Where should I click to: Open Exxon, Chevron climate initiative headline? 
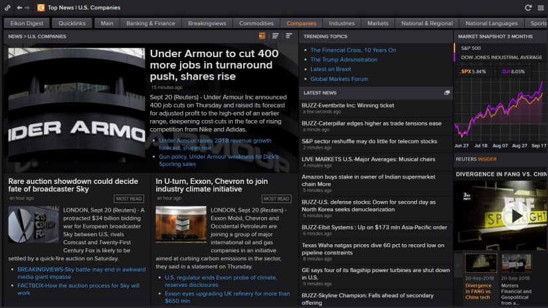click(212, 185)
